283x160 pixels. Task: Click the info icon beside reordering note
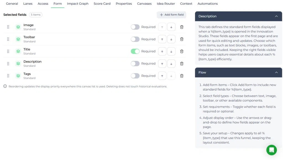pyautogui.click(x=5, y=86)
